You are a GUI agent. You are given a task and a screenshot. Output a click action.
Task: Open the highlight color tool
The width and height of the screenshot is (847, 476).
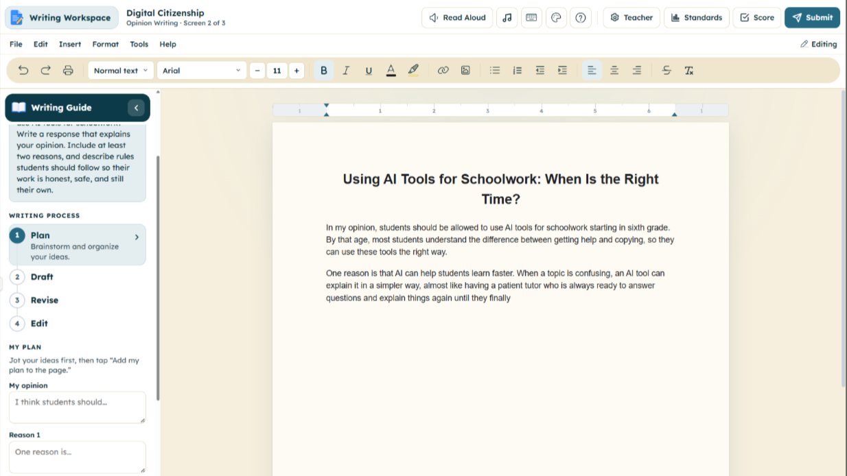pyautogui.click(x=413, y=70)
